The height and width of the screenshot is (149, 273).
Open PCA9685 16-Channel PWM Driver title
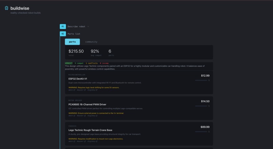point(87,104)
